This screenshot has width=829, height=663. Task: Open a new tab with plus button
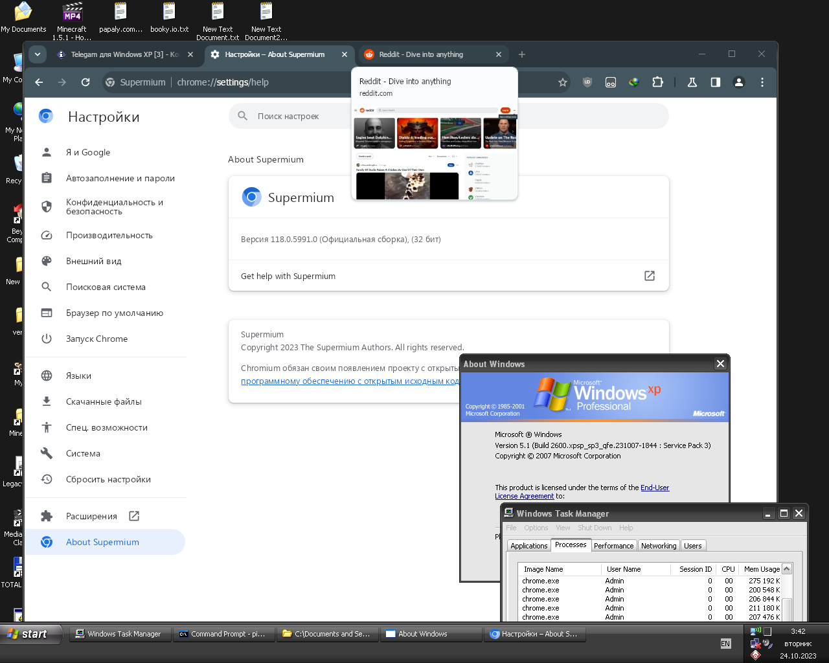click(x=522, y=54)
